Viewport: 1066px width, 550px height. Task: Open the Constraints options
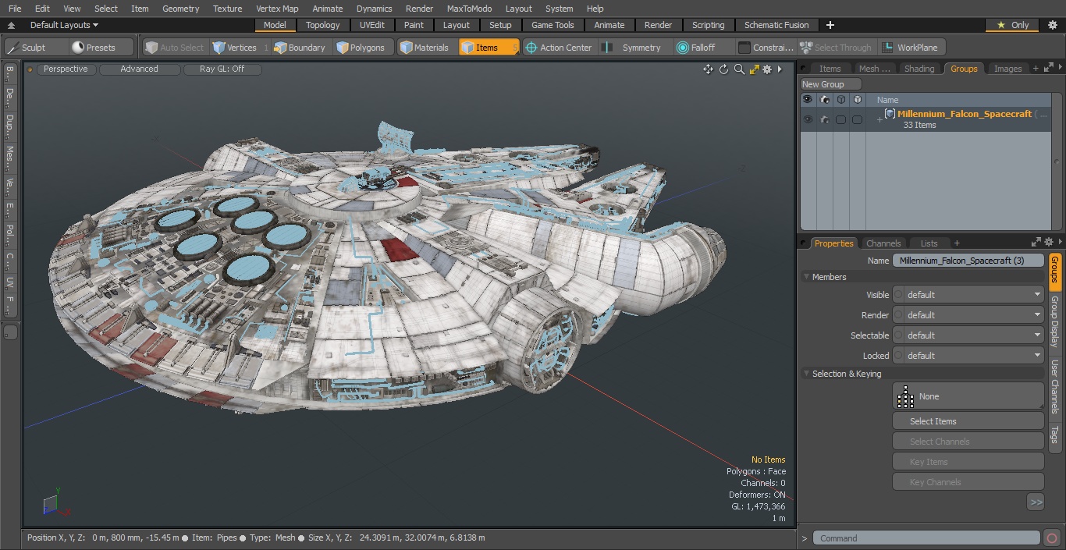(x=766, y=48)
